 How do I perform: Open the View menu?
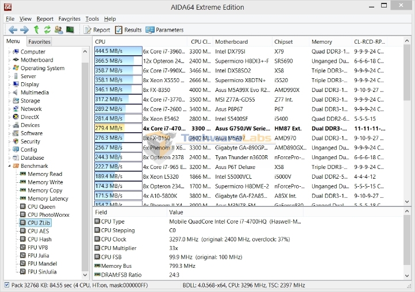[x=25, y=19]
